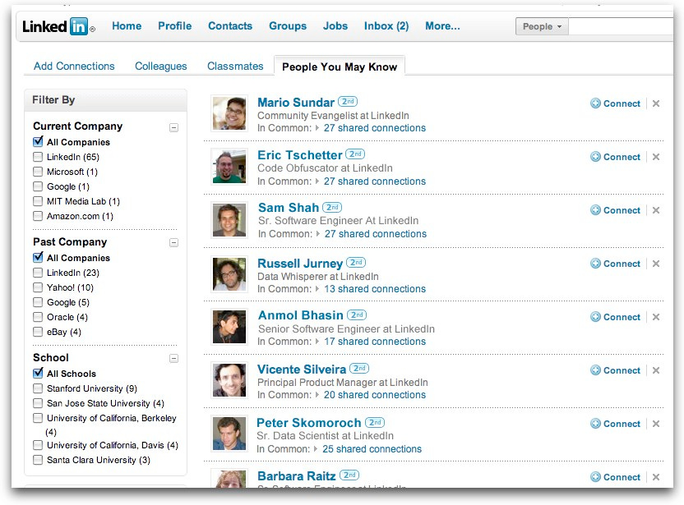Filter school by Stanford University (9)
The image size is (684, 505).
(x=38, y=388)
